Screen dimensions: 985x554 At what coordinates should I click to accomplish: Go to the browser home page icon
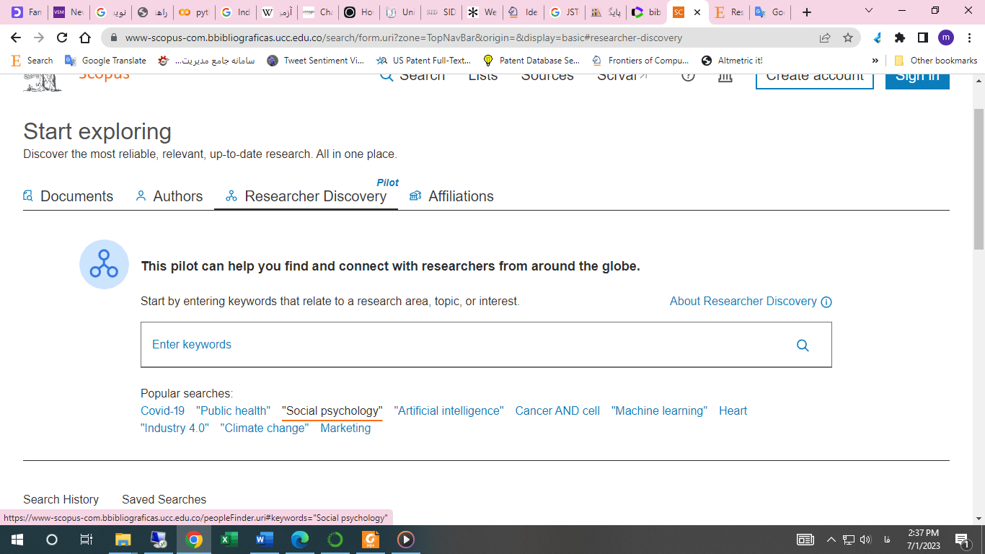point(85,38)
